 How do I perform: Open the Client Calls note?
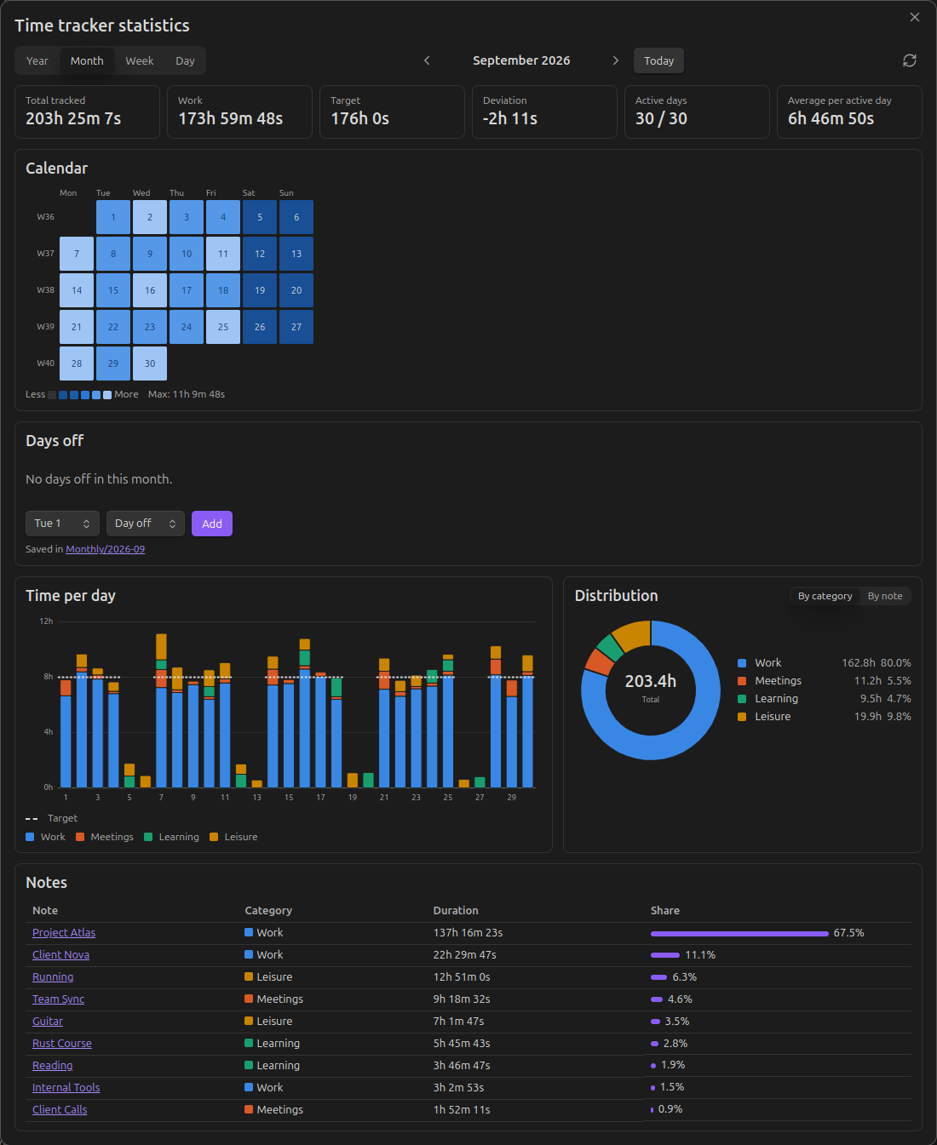click(60, 1110)
